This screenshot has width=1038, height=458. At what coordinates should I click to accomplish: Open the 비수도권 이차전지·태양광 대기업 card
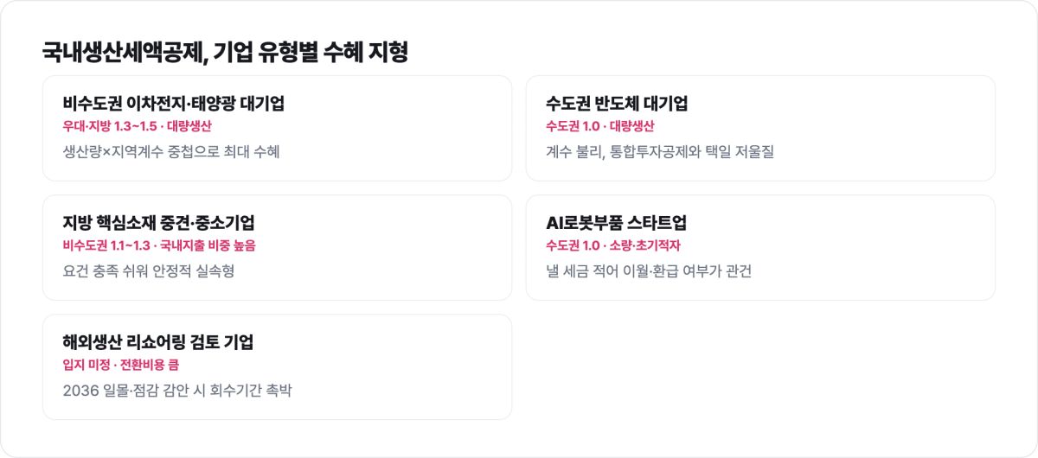click(x=277, y=128)
